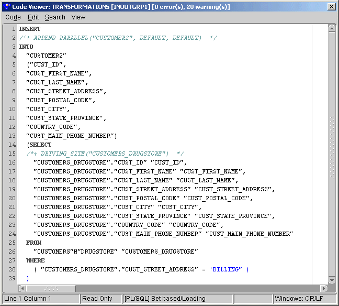Click the WHERE keyword on line 27

[36, 260]
